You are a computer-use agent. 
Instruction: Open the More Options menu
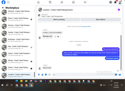(100, 19)
